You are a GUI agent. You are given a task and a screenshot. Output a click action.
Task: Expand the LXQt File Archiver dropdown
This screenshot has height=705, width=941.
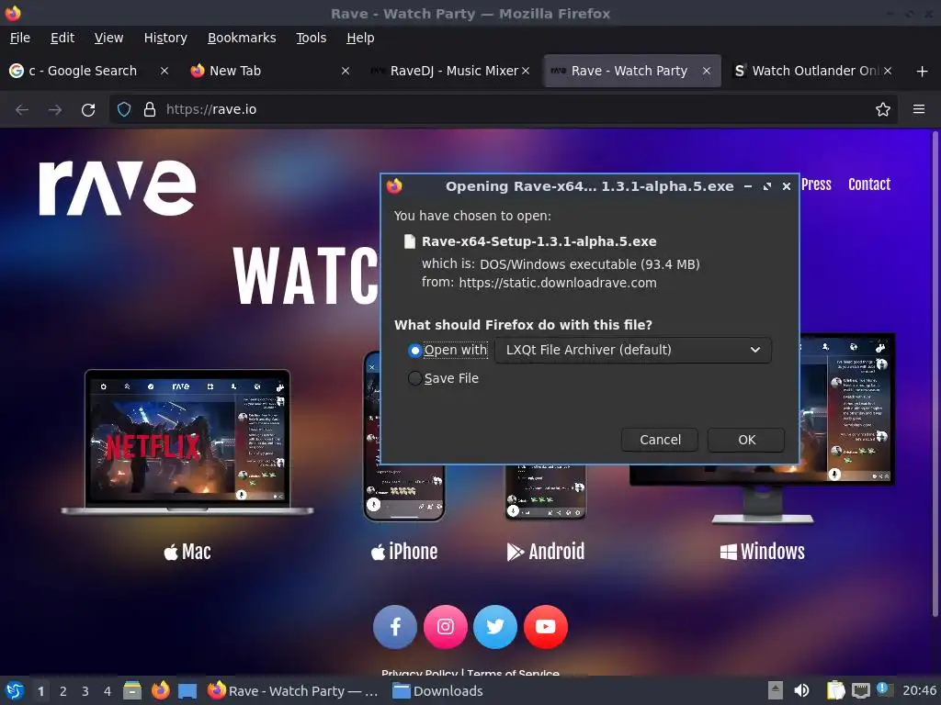click(x=633, y=350)
